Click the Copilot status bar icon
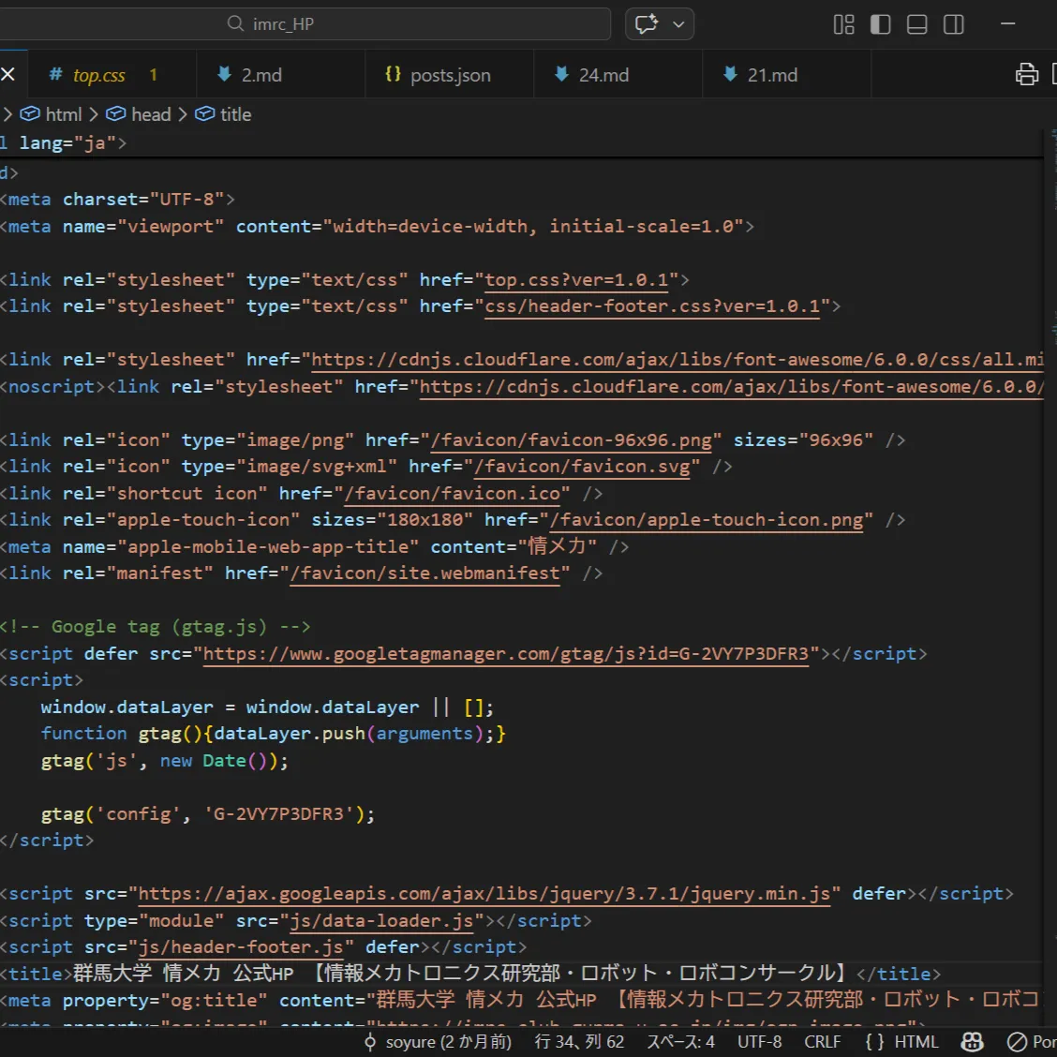 (x=973, y=1042)
